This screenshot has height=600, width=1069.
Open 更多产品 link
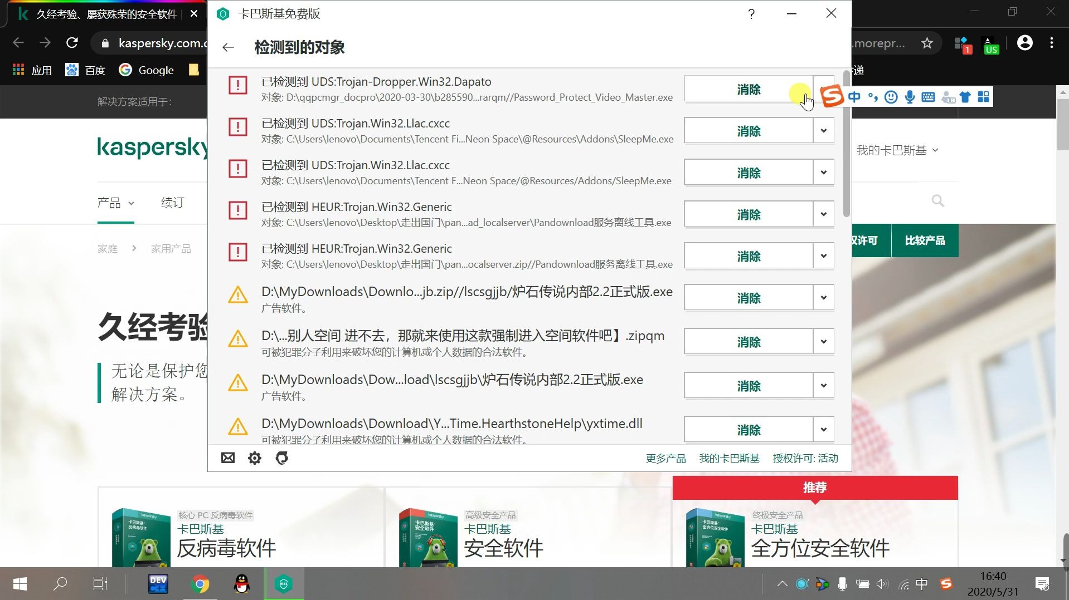pyautogui.click(x=665, y=458)
